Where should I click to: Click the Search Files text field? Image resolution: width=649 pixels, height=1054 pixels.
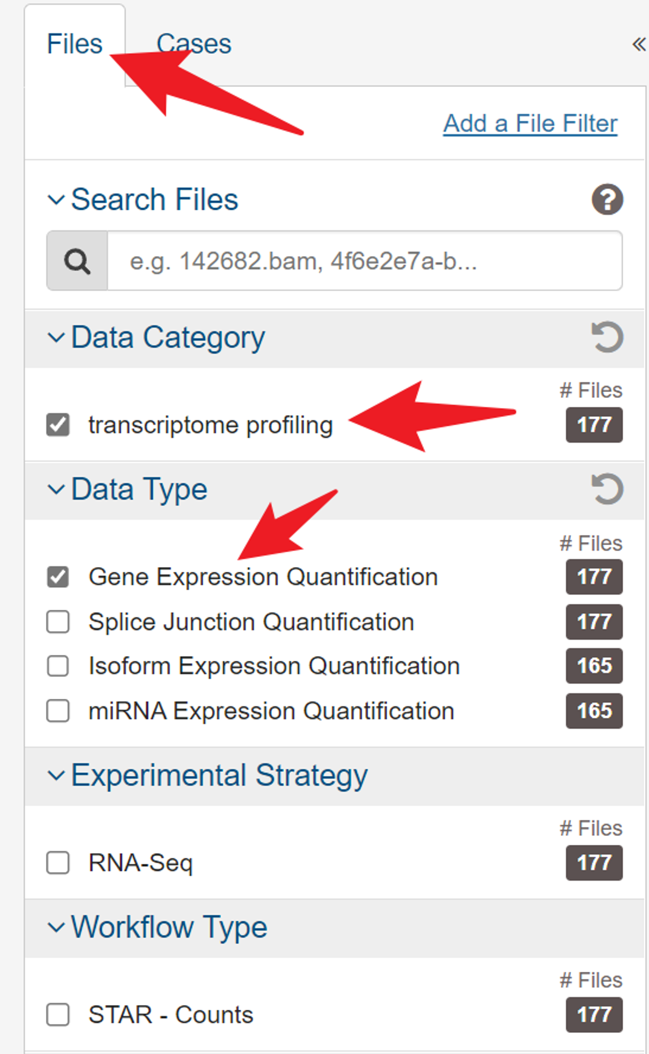(365, 261)
